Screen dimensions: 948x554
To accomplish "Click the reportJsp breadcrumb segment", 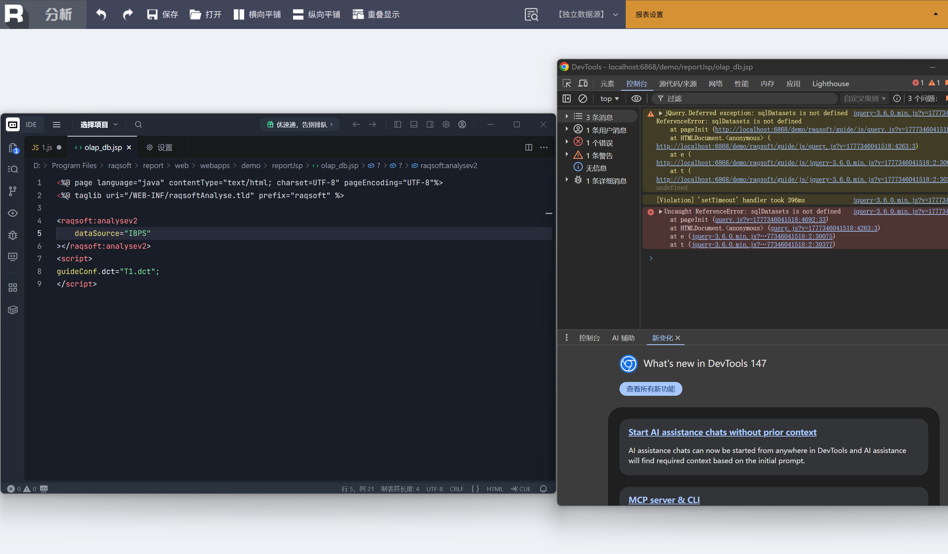I will [287, 165].
